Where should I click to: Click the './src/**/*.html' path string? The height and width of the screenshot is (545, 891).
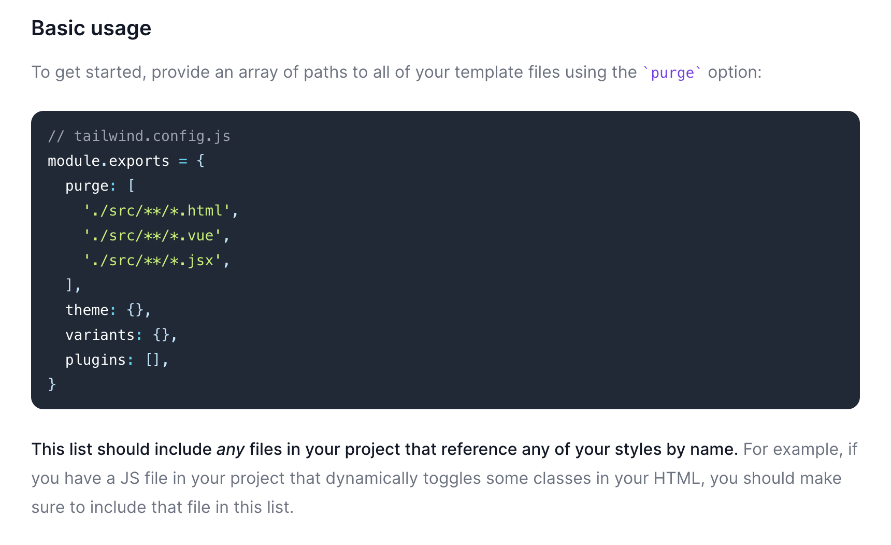(156, 210)
